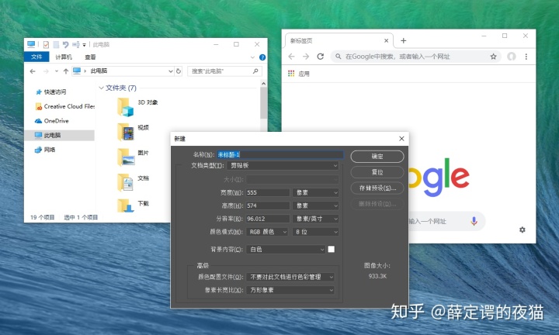Click the 宽度 field showing 555

[x=268, y=192]
